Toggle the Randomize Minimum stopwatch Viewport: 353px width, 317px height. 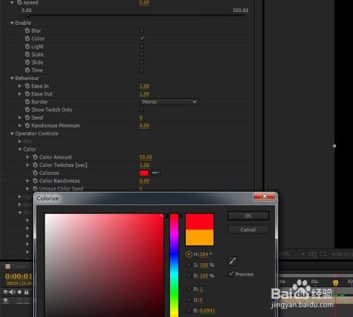coord(28,125)
